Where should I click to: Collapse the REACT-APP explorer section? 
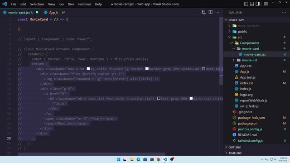pos(226,20)
